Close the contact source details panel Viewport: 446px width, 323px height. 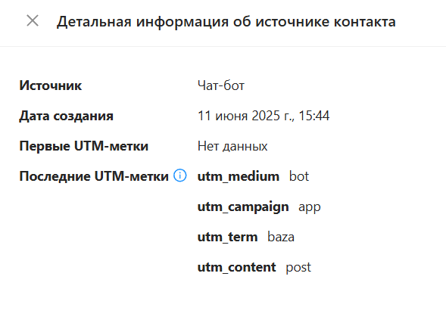tap(33, 21)
